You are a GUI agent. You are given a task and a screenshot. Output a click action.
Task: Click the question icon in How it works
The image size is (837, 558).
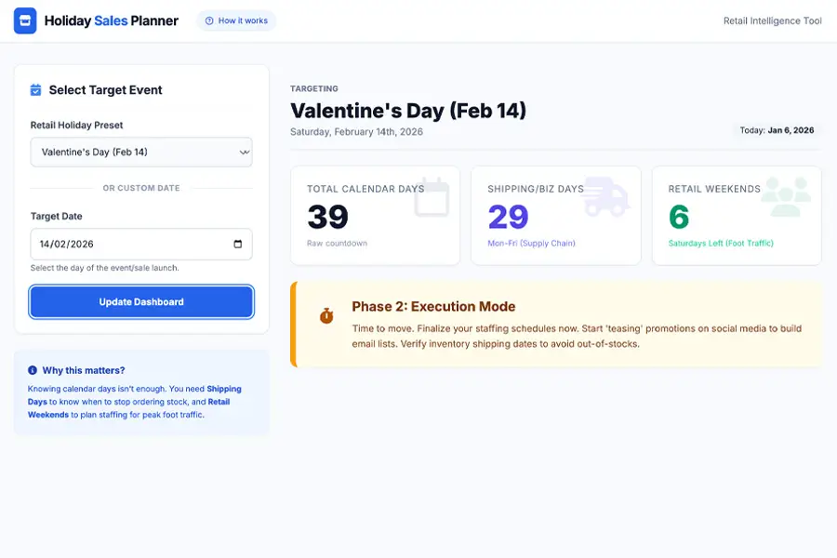click(x=209, y=20)
